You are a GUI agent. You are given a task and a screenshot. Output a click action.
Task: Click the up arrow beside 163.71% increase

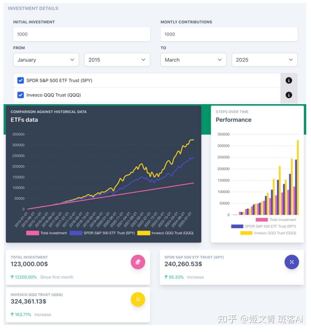click(12, 314)
